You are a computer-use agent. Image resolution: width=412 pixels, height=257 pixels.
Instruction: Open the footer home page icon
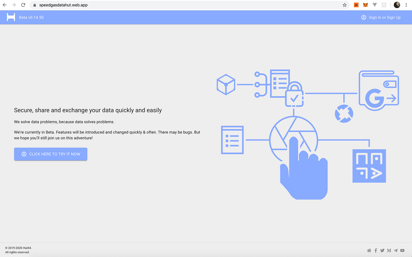[369, 251]
